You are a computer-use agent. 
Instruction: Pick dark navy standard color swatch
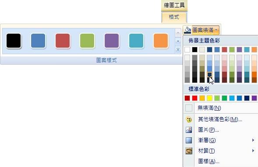[x=247, y=98]
